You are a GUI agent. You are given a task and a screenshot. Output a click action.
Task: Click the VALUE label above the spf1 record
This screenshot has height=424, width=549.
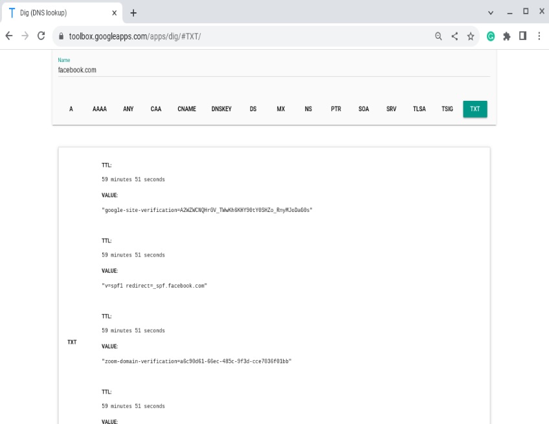[x=109, y=271]
